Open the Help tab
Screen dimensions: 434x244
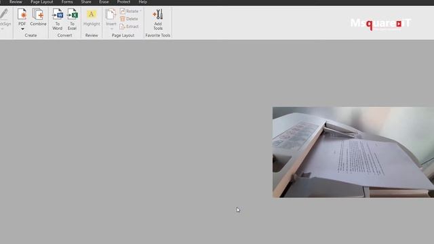[x=143, y=2]
